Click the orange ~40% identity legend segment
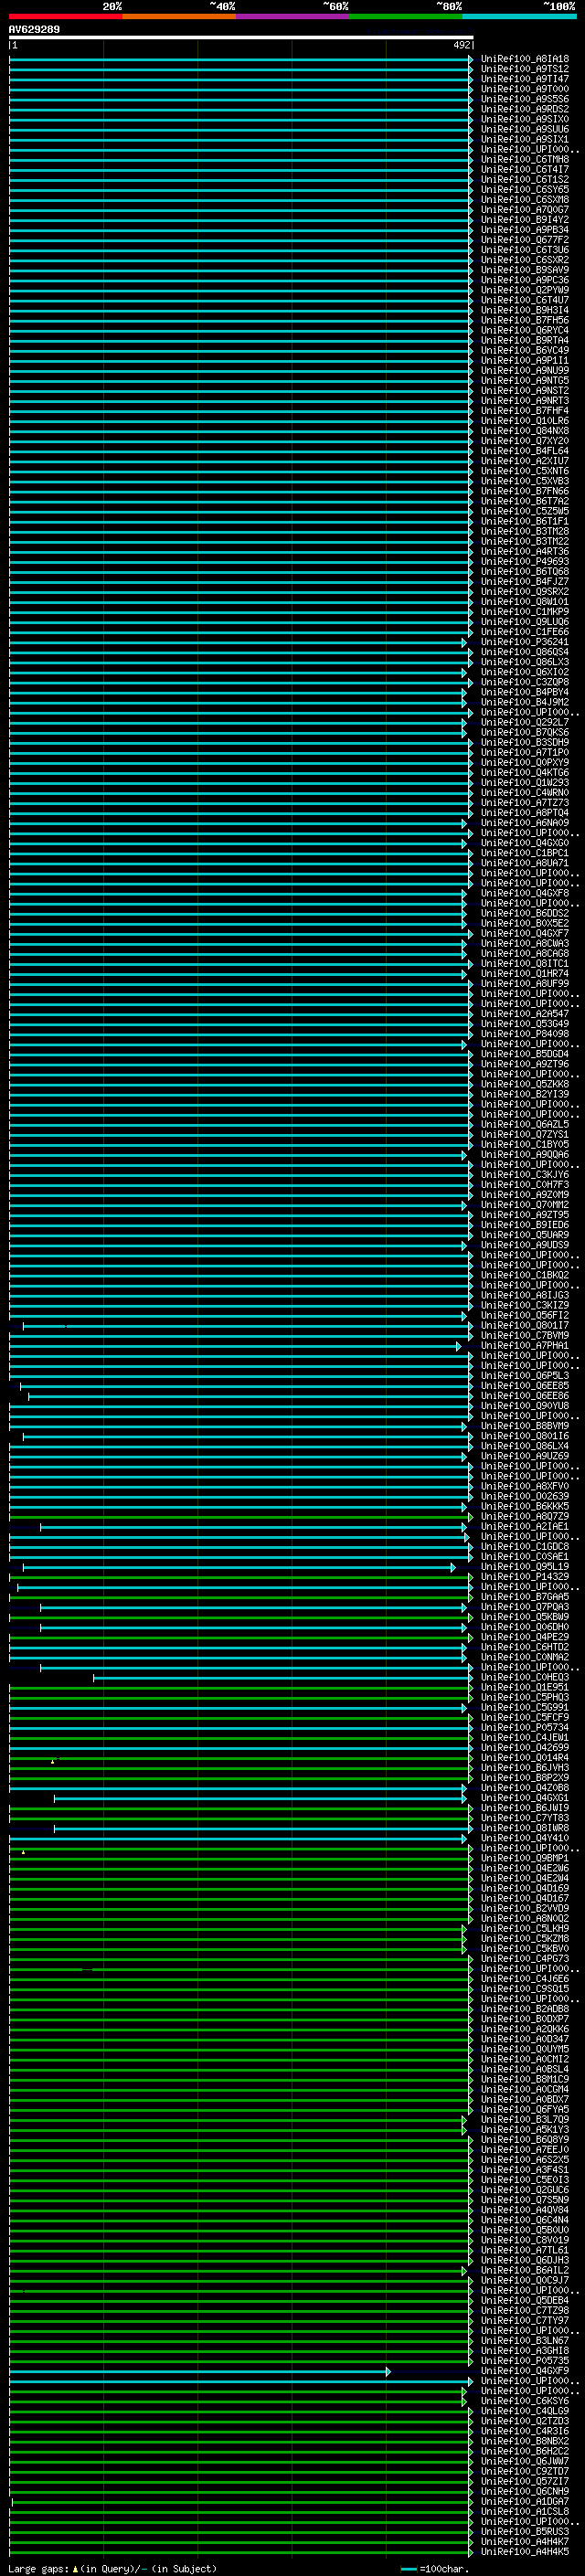Screen dimensions: 585x2576 179,16
